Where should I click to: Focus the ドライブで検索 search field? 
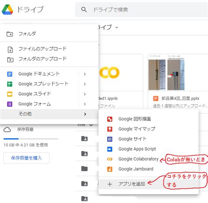tap(142, 10)
